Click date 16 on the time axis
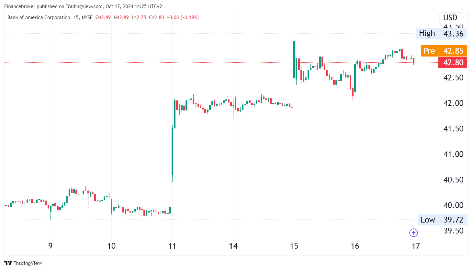The width and height of the screenshot is (473, 270). (355, 246)
